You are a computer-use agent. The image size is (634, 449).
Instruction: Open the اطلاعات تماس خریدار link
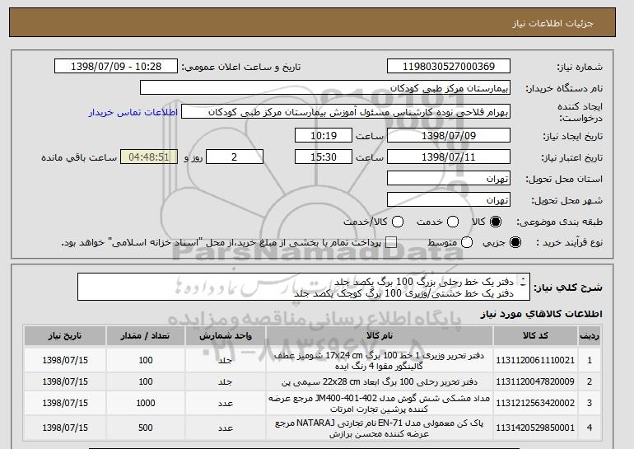tap(133, 112)
